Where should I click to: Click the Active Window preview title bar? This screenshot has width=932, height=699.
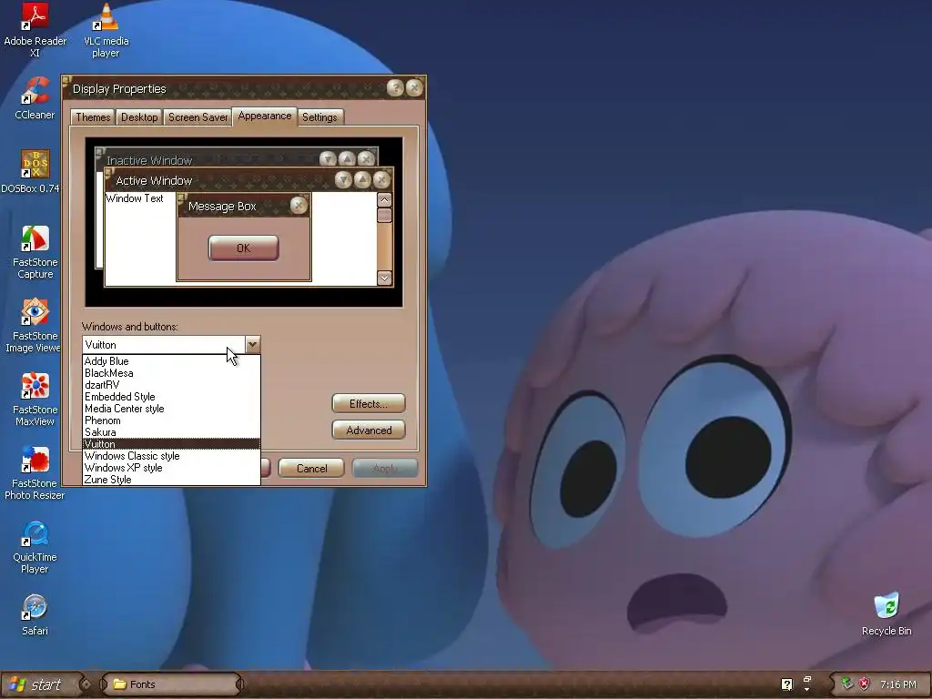tap(248, 180)
